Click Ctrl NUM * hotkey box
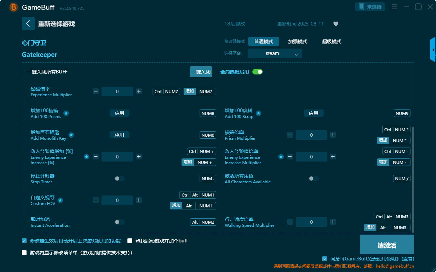Viewport: 436px width, 272px height. coord(396,130)
